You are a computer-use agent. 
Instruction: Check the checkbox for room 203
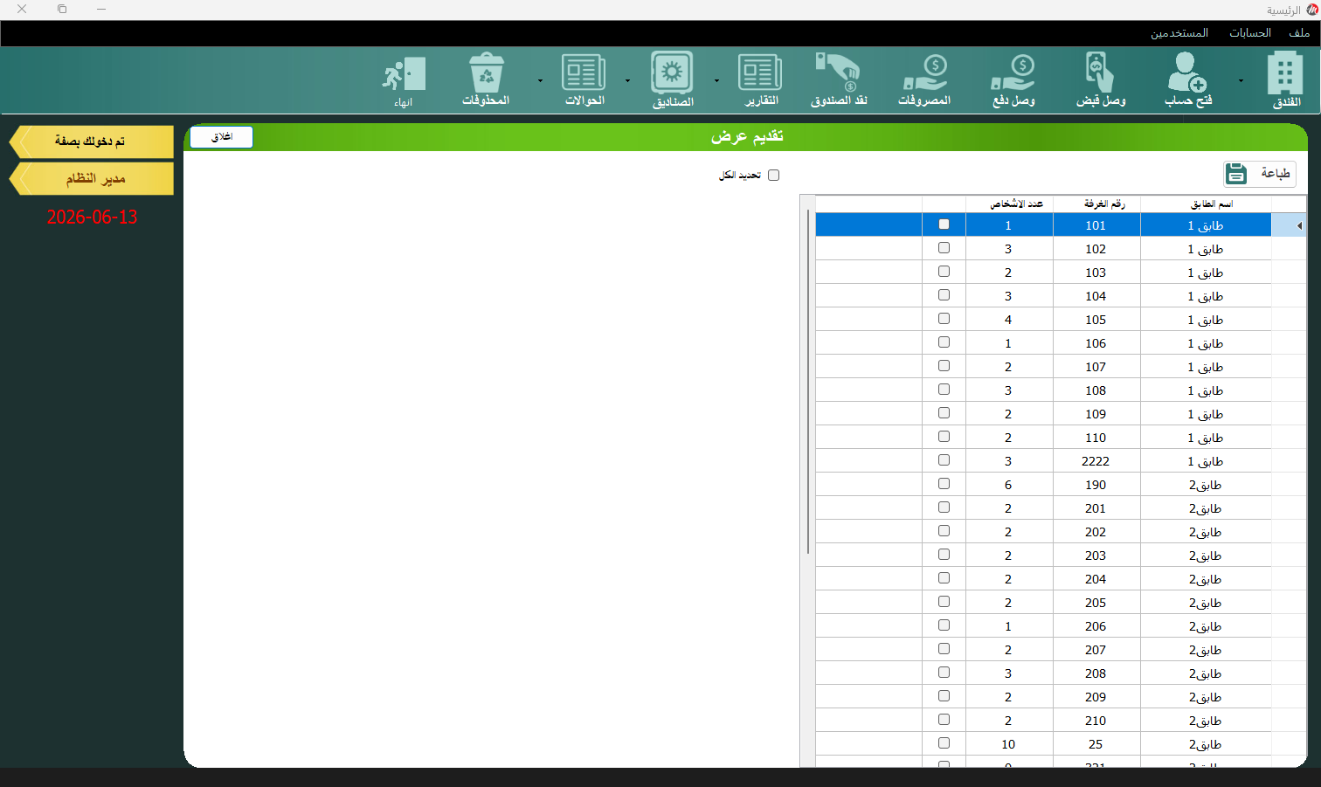coord(944,555)
